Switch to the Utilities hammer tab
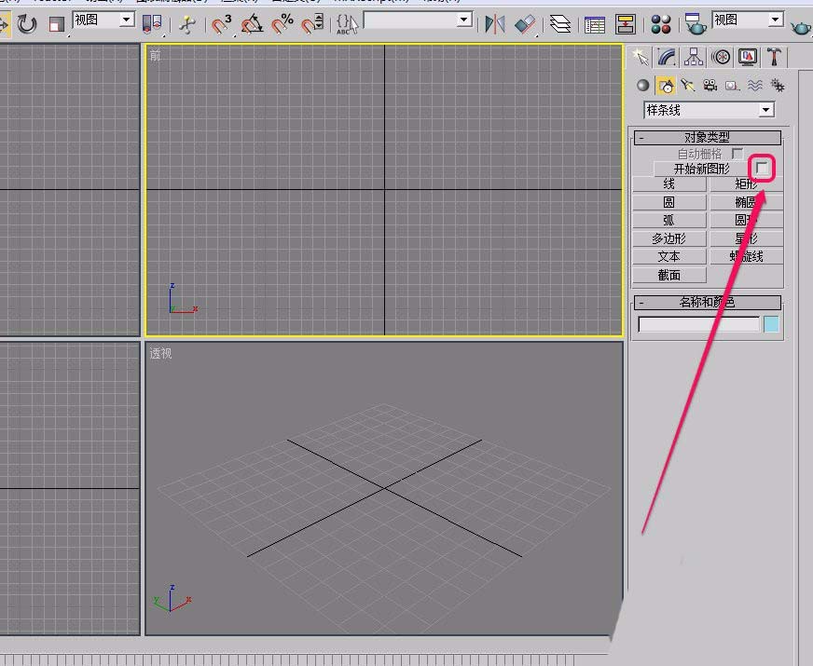The height and width of the screenshot is (666, 813). [775, 57]
